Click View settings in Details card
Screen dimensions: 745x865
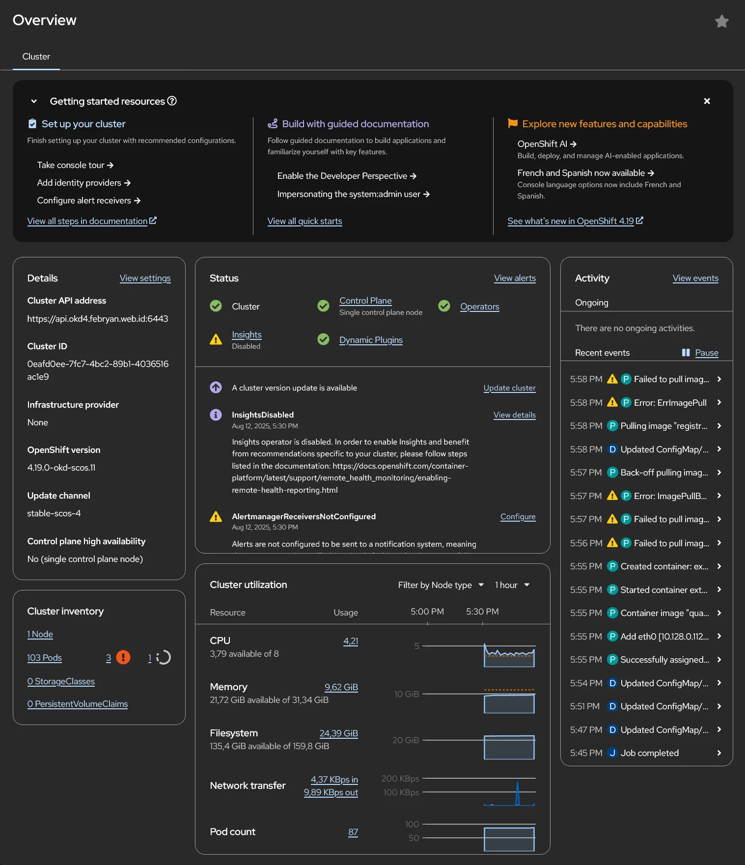click(x=145, y=278)
